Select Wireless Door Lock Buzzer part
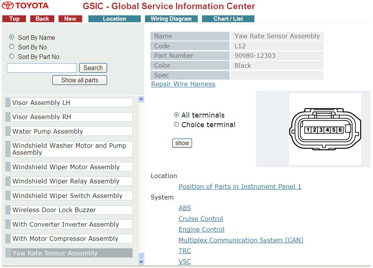The image size is (373, 268). 54,210
